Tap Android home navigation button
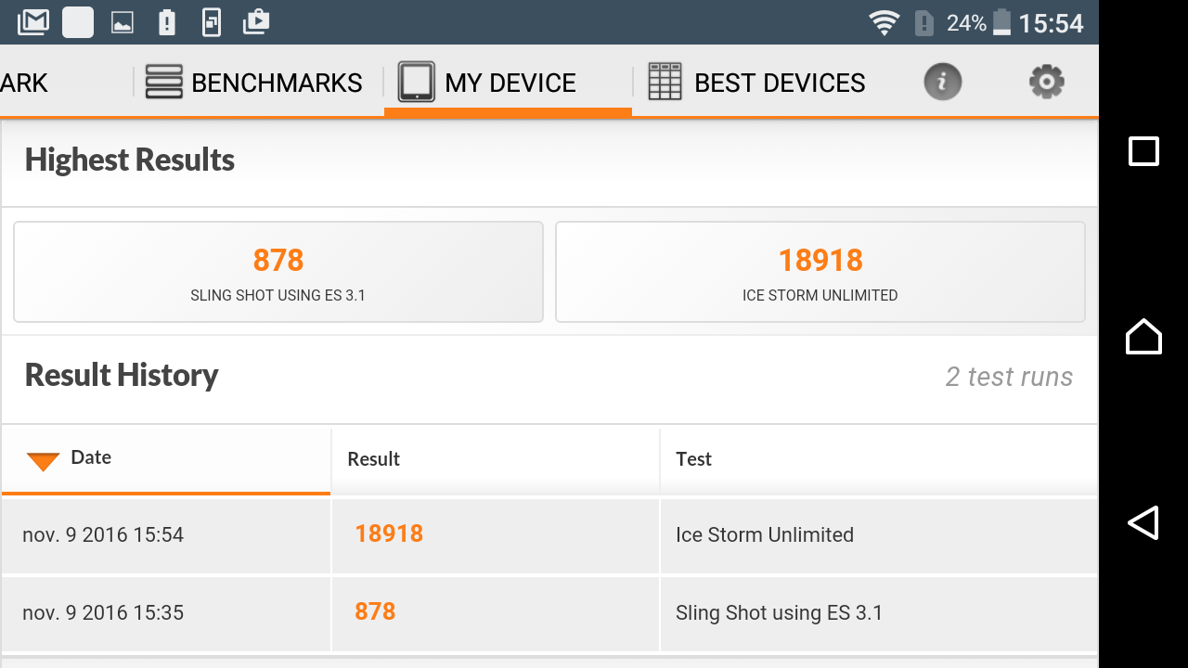Screen dimensions: 1188x668 pyautogui.click(x=1143, y=336)
